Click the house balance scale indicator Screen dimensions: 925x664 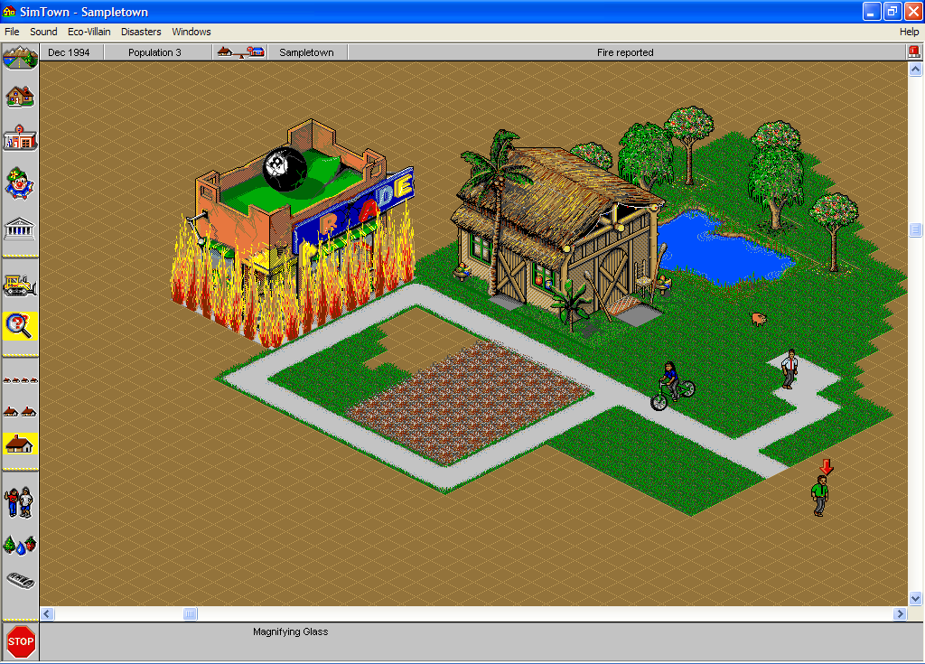point(239,51)
